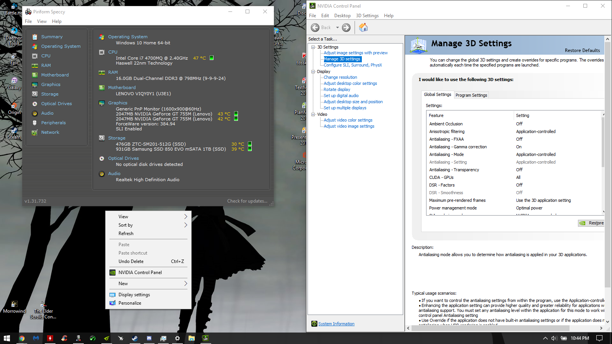Select Audio icon in Speccy sidebar
Viewport: 612px width, 344px height.
click(x=35, y=113)
